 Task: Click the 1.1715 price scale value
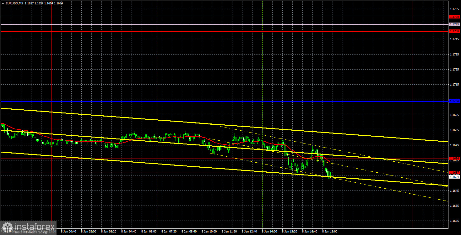point(454,85)
